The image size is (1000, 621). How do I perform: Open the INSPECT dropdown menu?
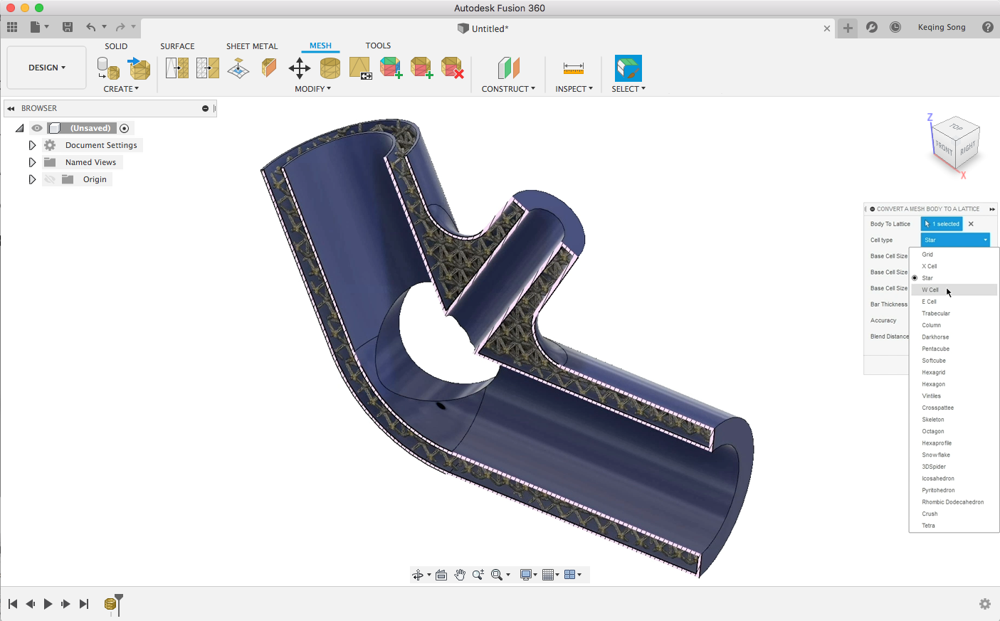pyautogui.click(x=574, y=89)
